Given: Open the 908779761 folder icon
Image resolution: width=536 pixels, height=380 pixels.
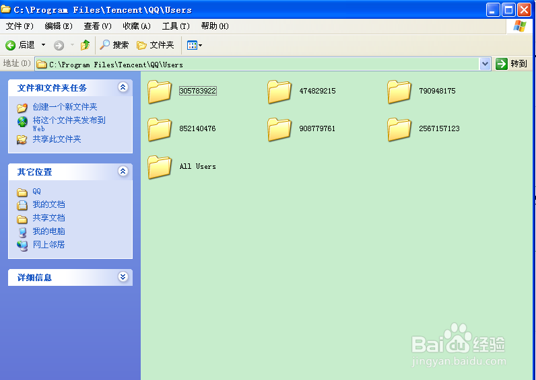Looking at the screenshot, I should (279, 129).
